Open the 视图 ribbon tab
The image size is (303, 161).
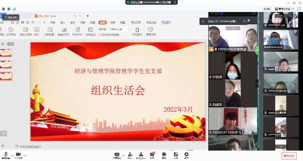122,22
